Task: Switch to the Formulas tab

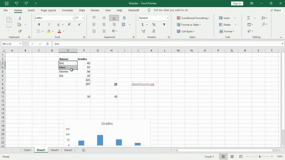Action: 67,10
